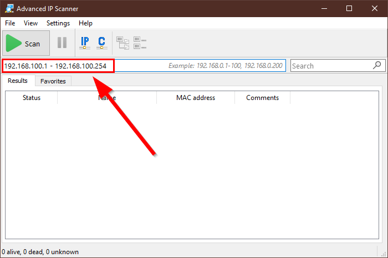Image resolution: width=388 pixels, height=258 pixels.
Task: Minimize the Advanced IP Scanner window
Action: (x=324, y=9)
